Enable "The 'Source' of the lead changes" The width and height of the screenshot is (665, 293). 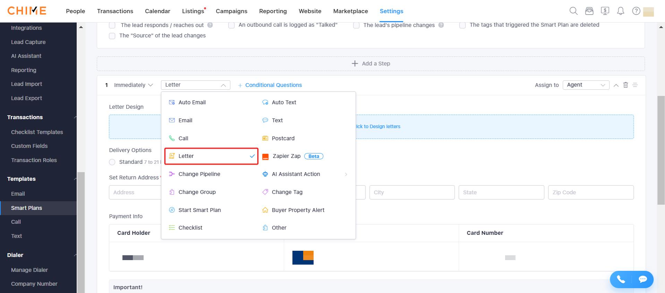tap(112, 36)
